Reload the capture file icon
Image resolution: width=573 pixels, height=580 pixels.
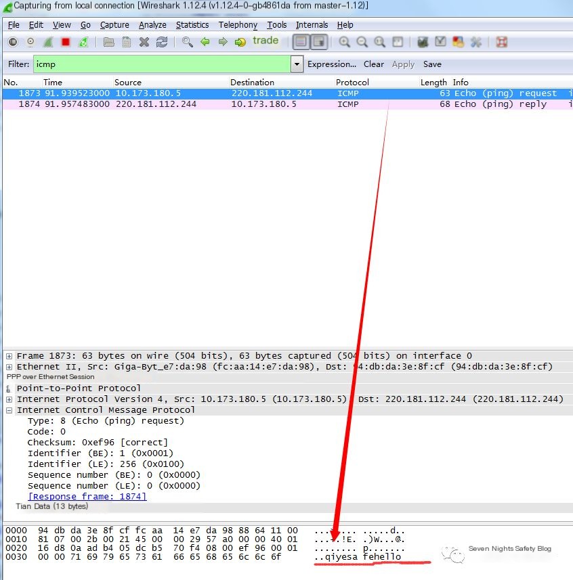(162, 42)
